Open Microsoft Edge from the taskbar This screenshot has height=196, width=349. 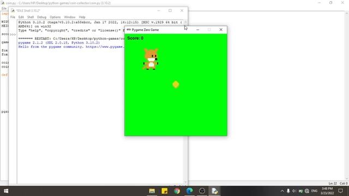(x=189, y=191)
